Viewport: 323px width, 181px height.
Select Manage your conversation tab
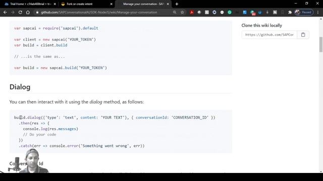coord(143,4)
